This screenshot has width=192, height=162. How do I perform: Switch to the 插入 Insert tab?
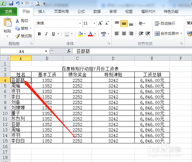click(42, 12)
